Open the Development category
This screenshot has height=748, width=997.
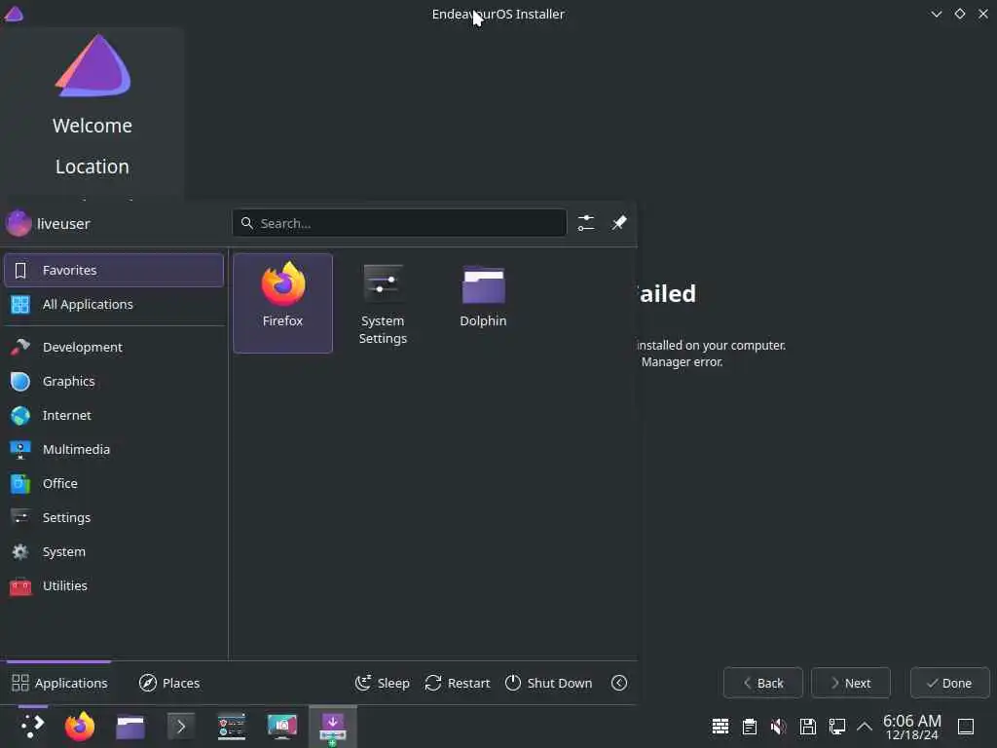tap(114, 348)
